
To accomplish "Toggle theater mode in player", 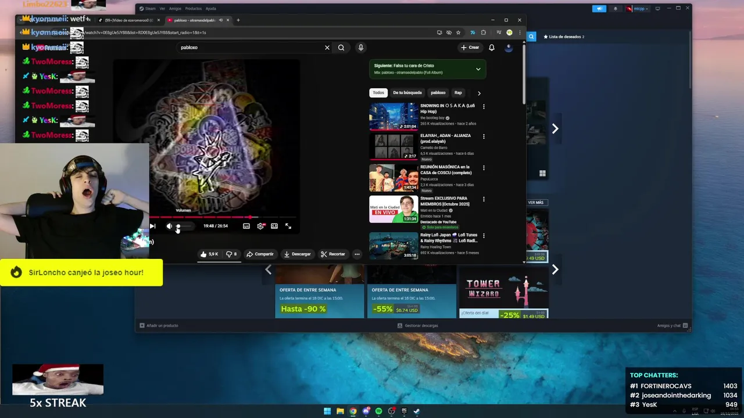I will point(274,226).
